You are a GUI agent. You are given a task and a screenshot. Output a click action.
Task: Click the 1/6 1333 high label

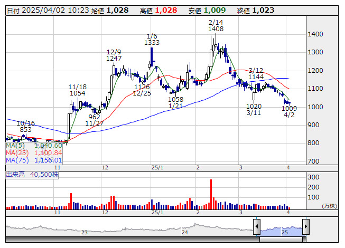click(152, 40)
